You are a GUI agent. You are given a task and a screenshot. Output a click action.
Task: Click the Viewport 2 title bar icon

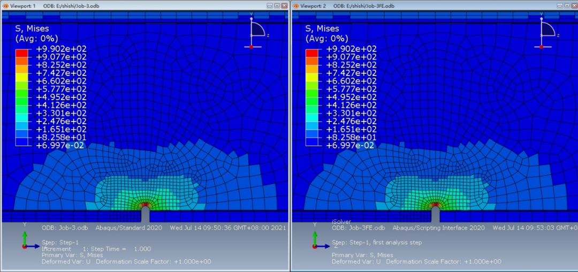click(295, 6)
